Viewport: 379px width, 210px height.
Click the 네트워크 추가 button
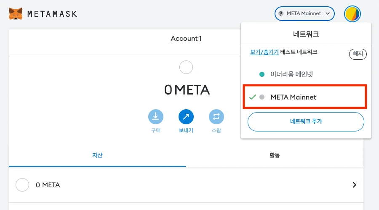(306, 121)
